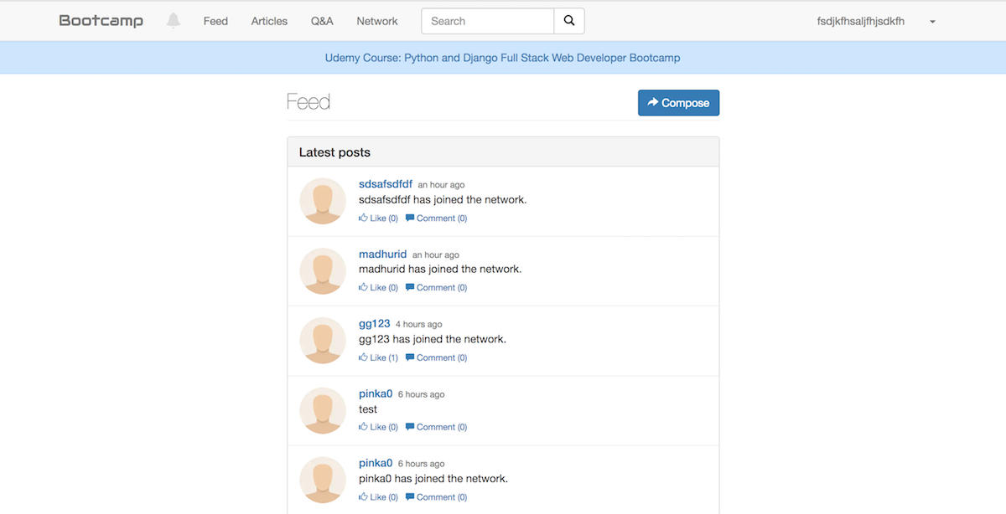Open gg123's profile link
This screenshot has width=1006, height=514.
[x=375, y=323]
